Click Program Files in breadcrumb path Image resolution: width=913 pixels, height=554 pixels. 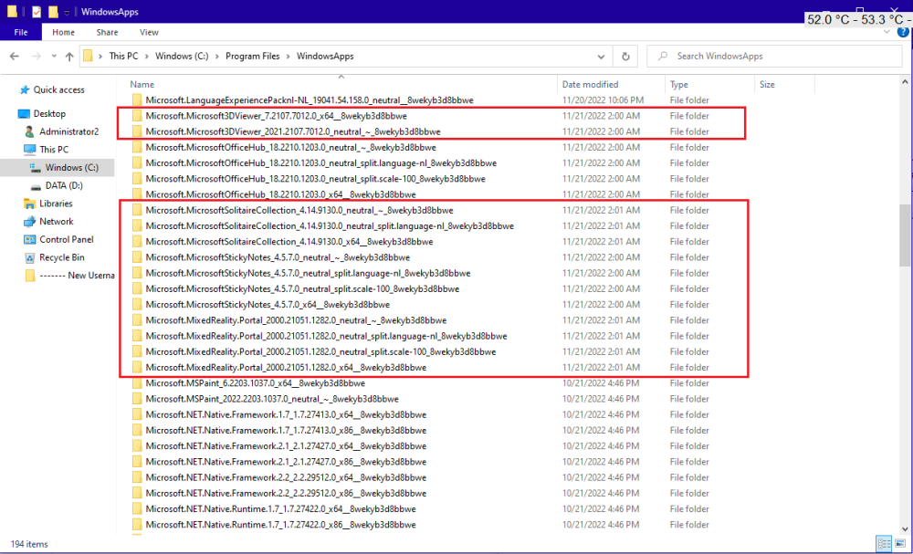(253, 57)
